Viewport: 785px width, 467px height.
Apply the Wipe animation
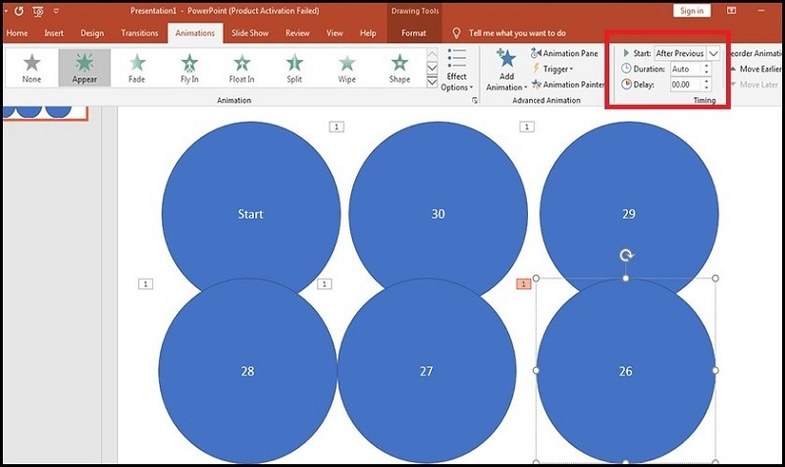[x=346, y=68]
